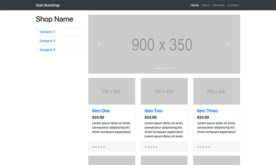
Task: Open the Item One product title
Action: [101, 111]
